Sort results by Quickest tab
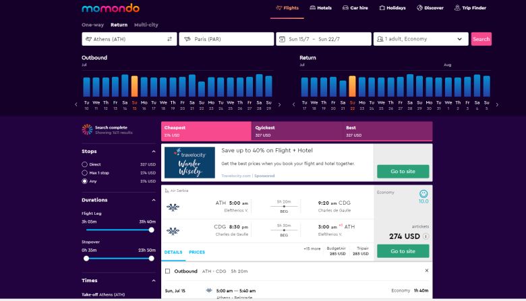The width and height of the screenshot is (526, 301). [x=297, y=131]
